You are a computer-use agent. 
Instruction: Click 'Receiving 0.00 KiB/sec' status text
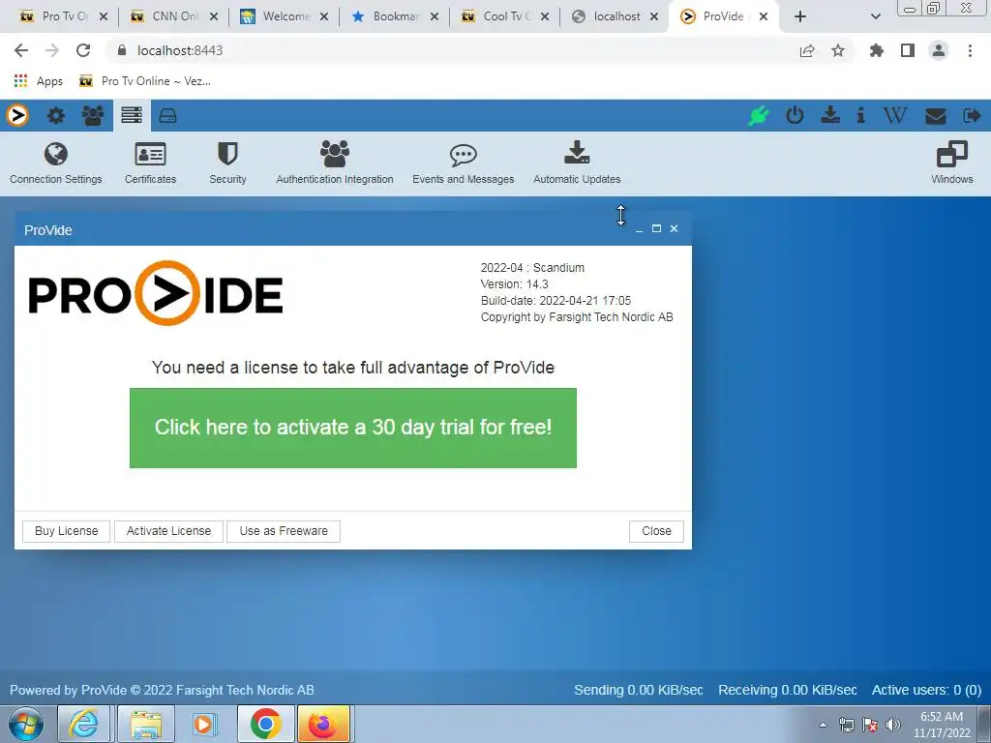(788, 690)
